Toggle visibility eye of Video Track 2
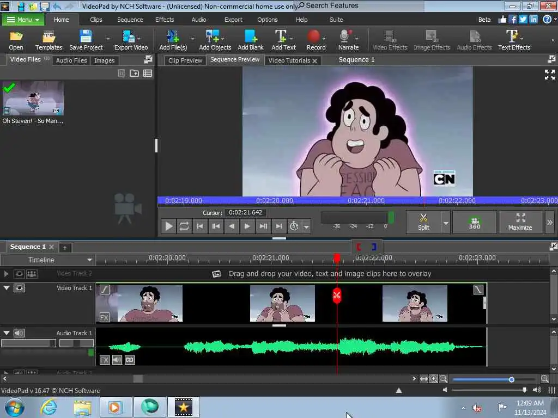The image size is (558, 418). click(x=19, y=274)
